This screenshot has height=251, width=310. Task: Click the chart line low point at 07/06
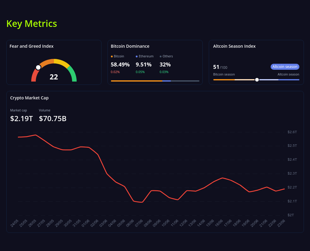tap(142, 202)
